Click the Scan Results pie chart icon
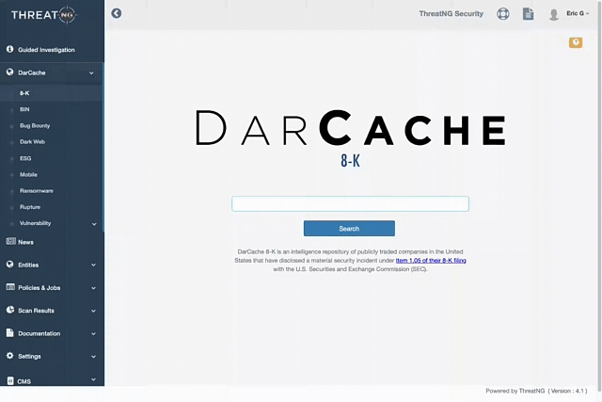This screenshot has height=402, width=602. (10, 310)
